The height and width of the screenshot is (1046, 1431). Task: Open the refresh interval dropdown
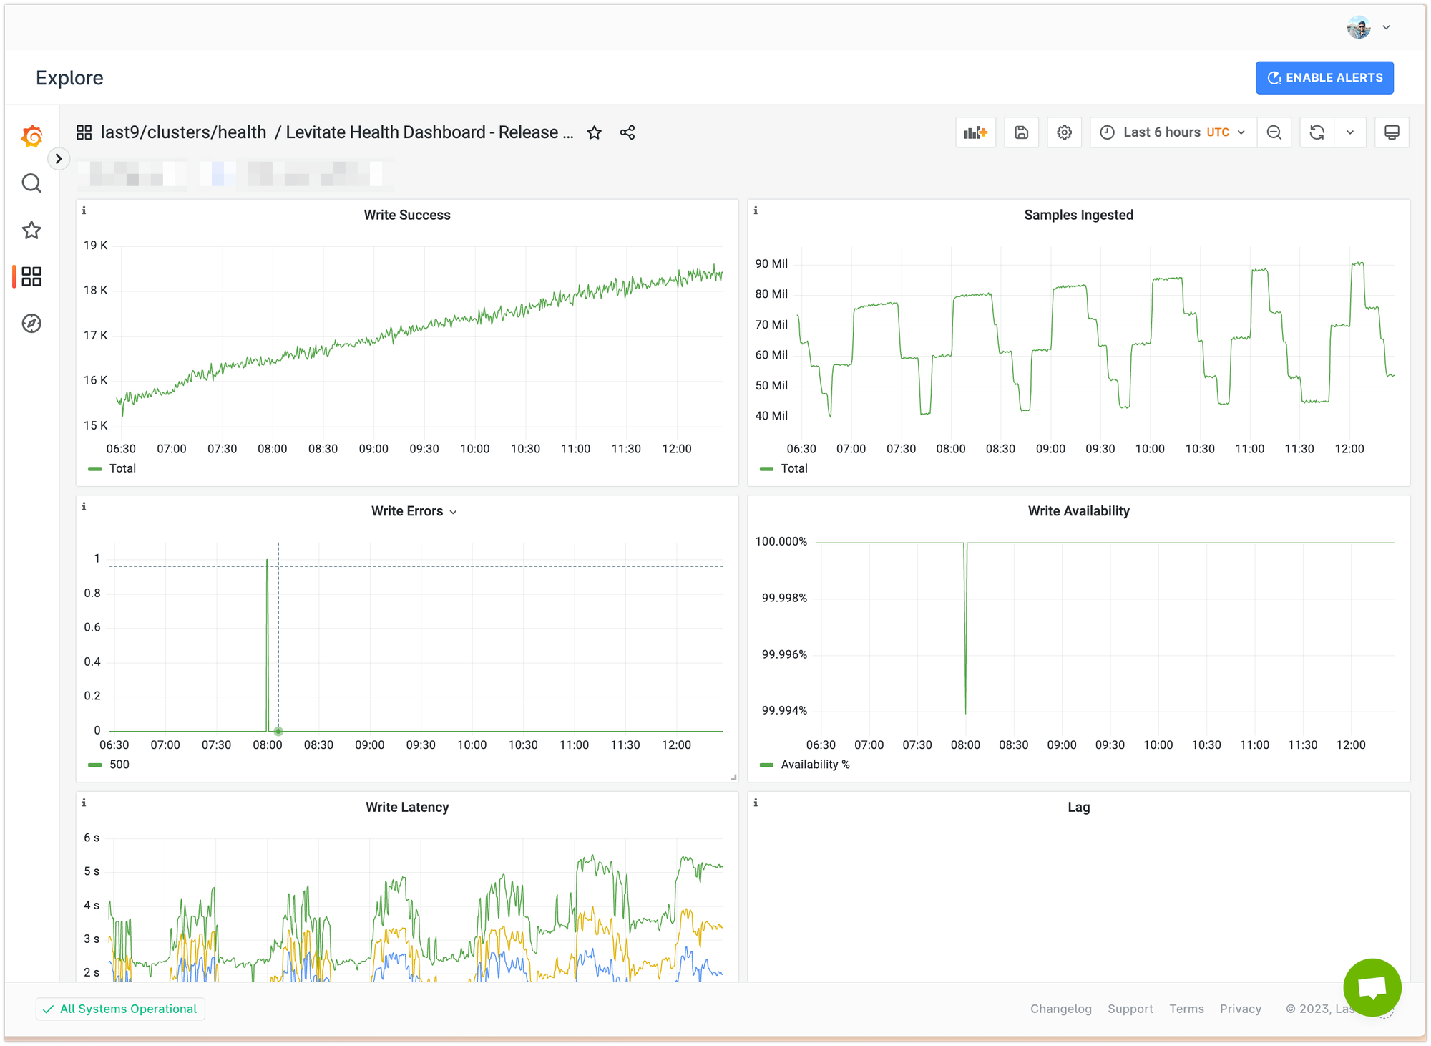point(1350,132)
